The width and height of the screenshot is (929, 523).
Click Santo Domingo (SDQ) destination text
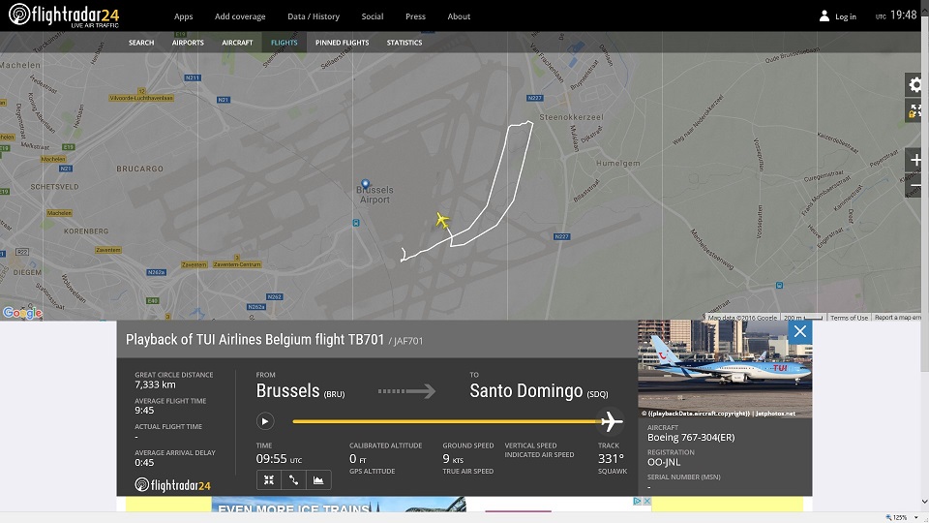(539, 391)
